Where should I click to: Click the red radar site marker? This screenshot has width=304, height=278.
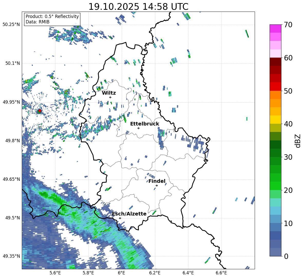[x=40, y=111]
